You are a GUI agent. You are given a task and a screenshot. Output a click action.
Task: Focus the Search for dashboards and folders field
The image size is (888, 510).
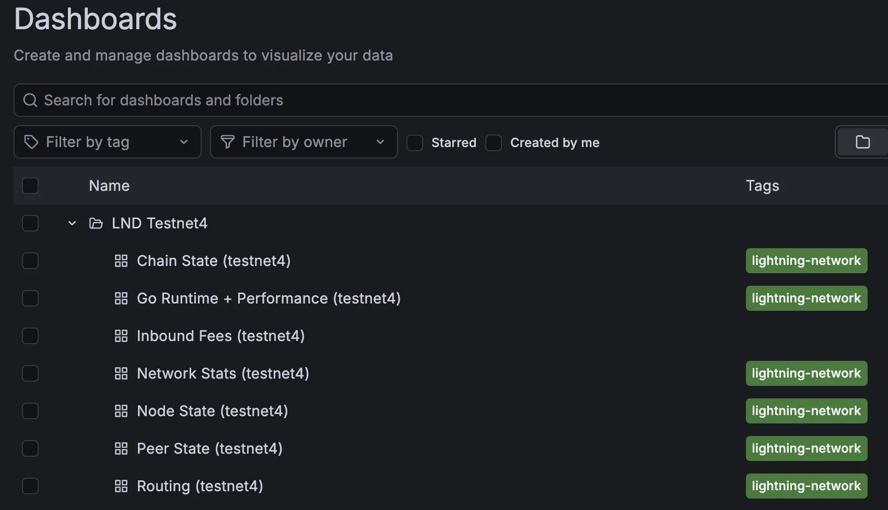point(451,100)
